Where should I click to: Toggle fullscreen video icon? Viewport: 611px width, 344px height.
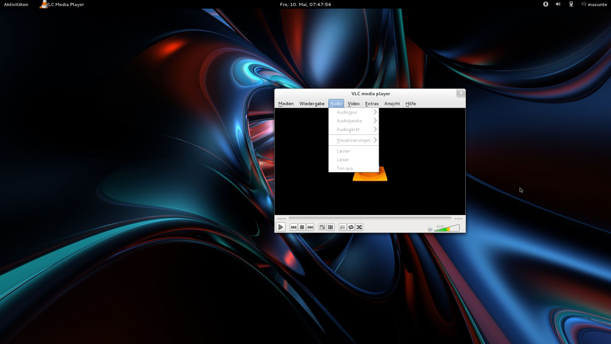(322, 227)
